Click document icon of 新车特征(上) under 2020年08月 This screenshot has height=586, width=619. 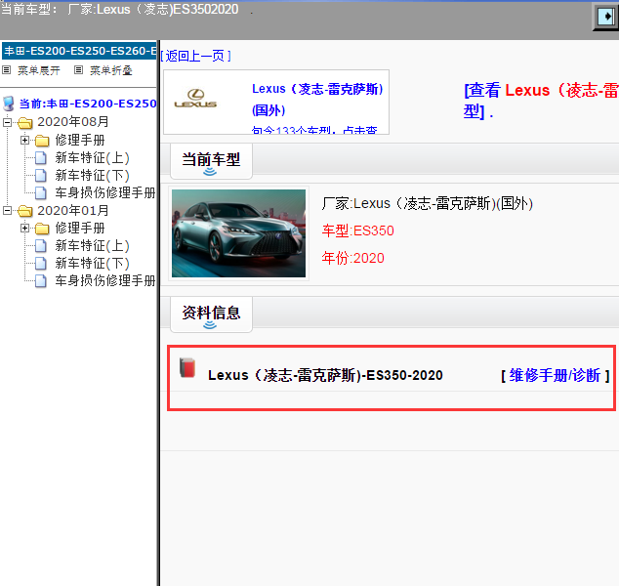coord(41,158)
